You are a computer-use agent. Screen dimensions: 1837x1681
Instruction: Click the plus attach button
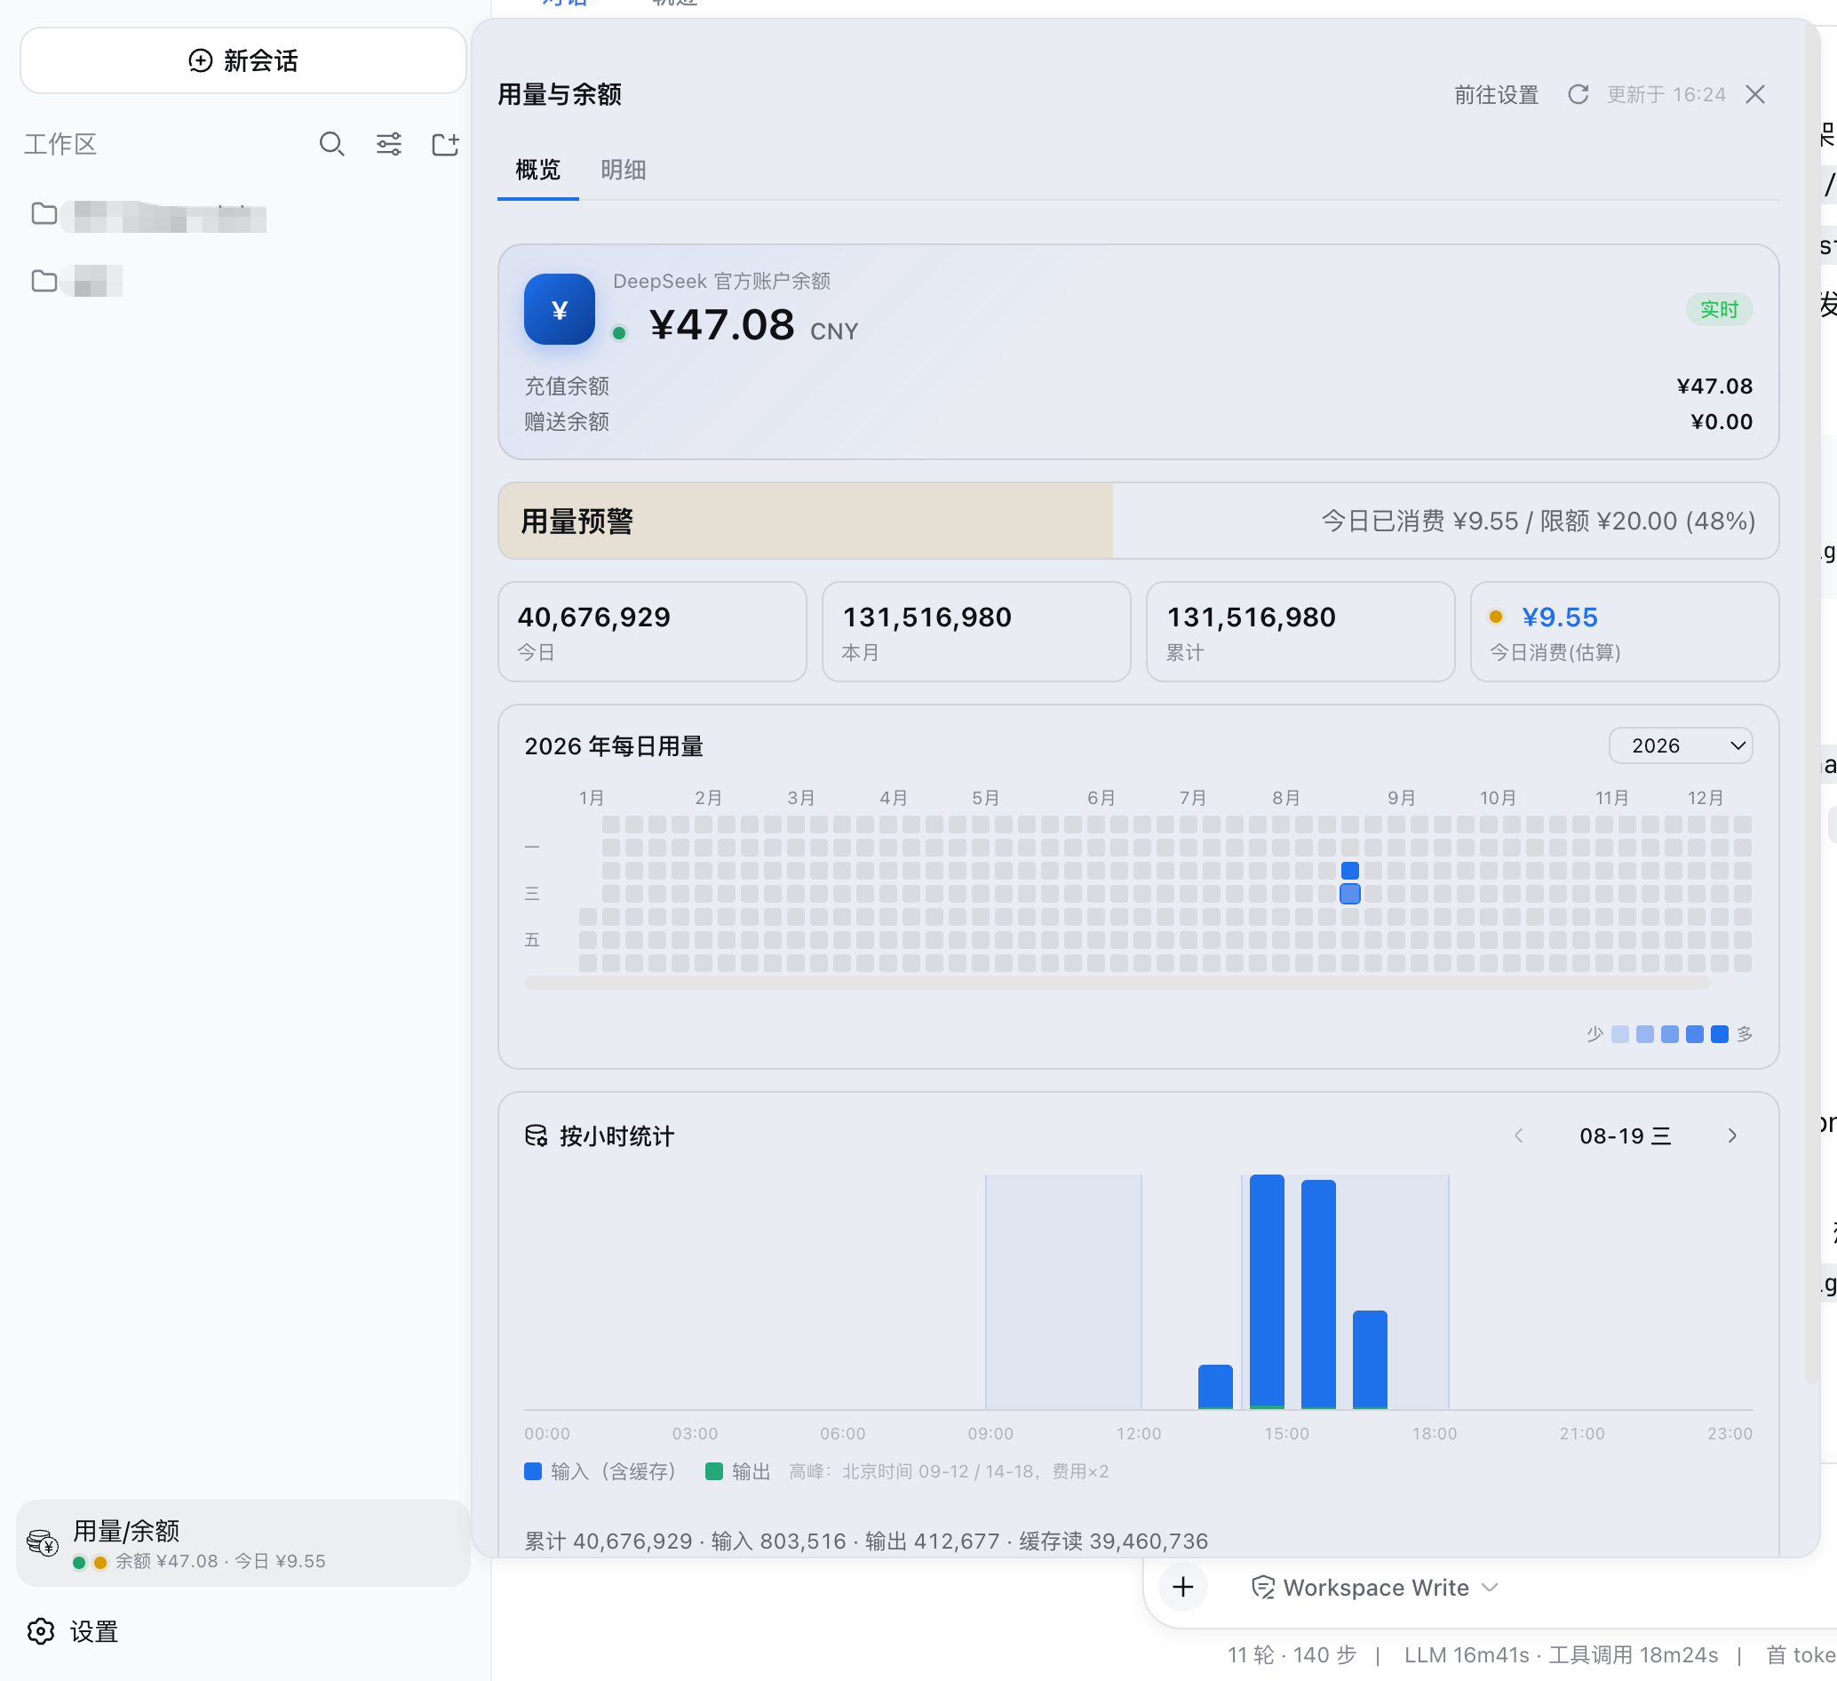[1182, 1587]
